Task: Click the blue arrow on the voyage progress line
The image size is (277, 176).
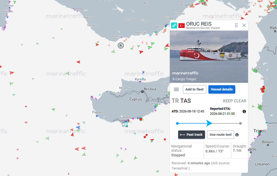Action: (209, 123)
